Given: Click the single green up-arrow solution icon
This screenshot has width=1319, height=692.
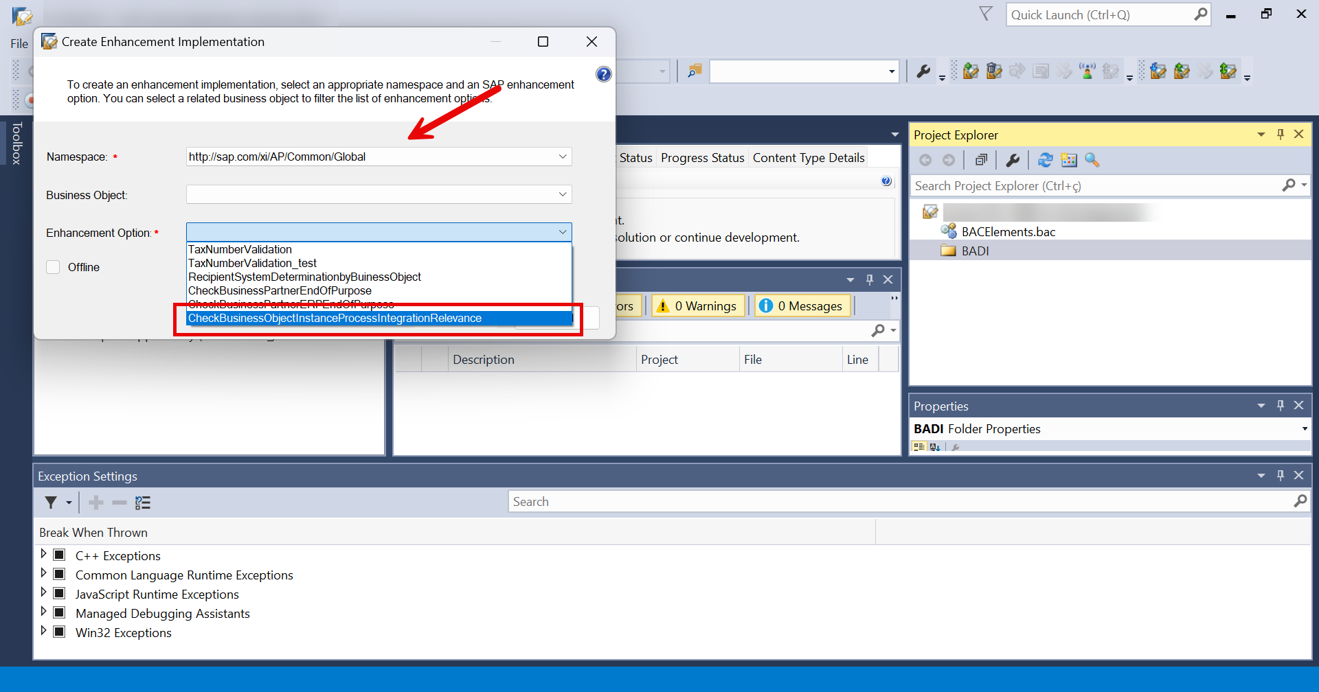Looking at the screenshot, I should point(1182,71).
